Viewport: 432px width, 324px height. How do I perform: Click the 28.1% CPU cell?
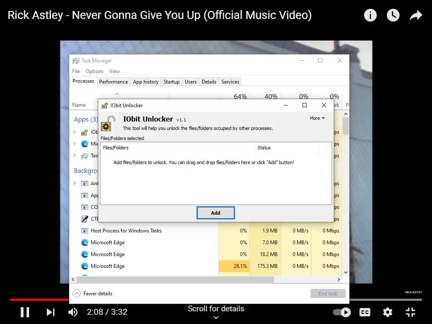(x=234, y=267)
